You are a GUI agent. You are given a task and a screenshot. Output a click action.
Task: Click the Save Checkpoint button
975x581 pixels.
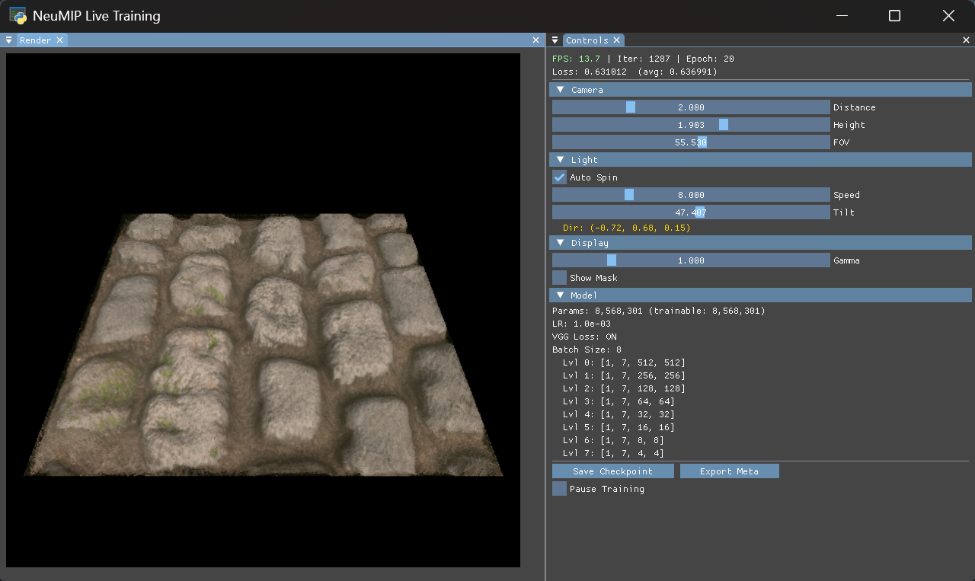(x=613, y=471)
